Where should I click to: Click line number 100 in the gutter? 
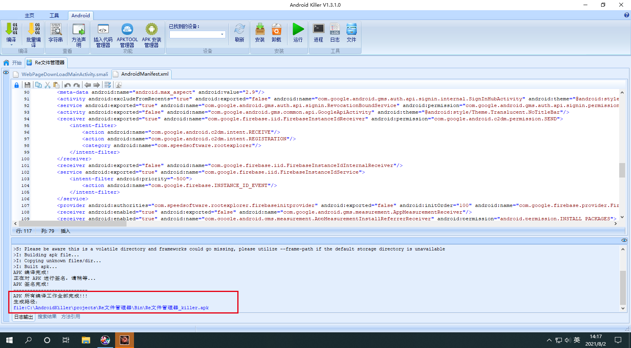click(x=25, y=159)
